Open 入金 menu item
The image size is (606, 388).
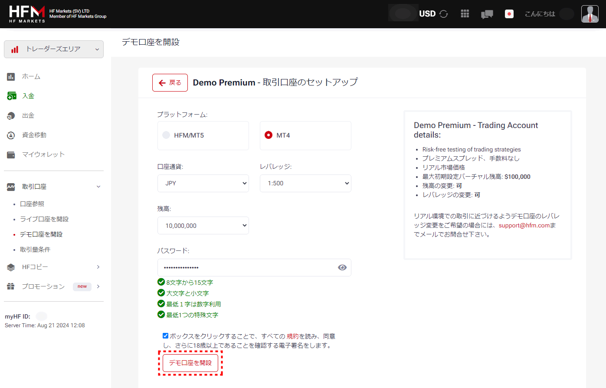[x=28, y=96]
